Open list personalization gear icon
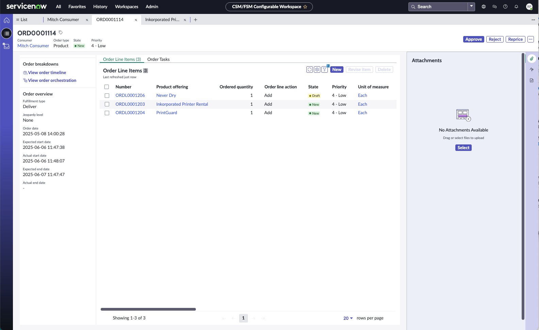 point(317,69)
